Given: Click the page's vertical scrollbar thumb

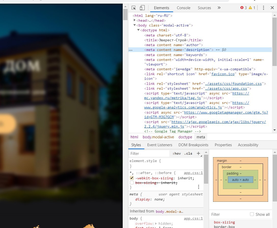Looking at the screenshot, I should 126,14.
